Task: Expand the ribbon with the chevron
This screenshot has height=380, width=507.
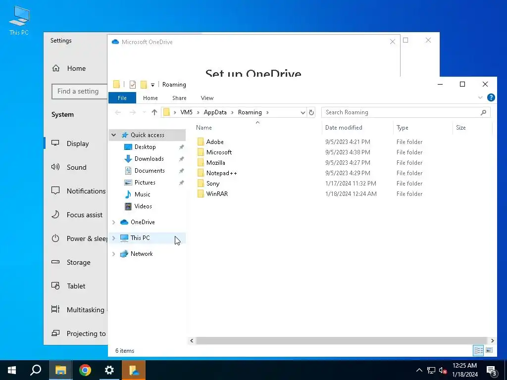Action: coord(480,97)
